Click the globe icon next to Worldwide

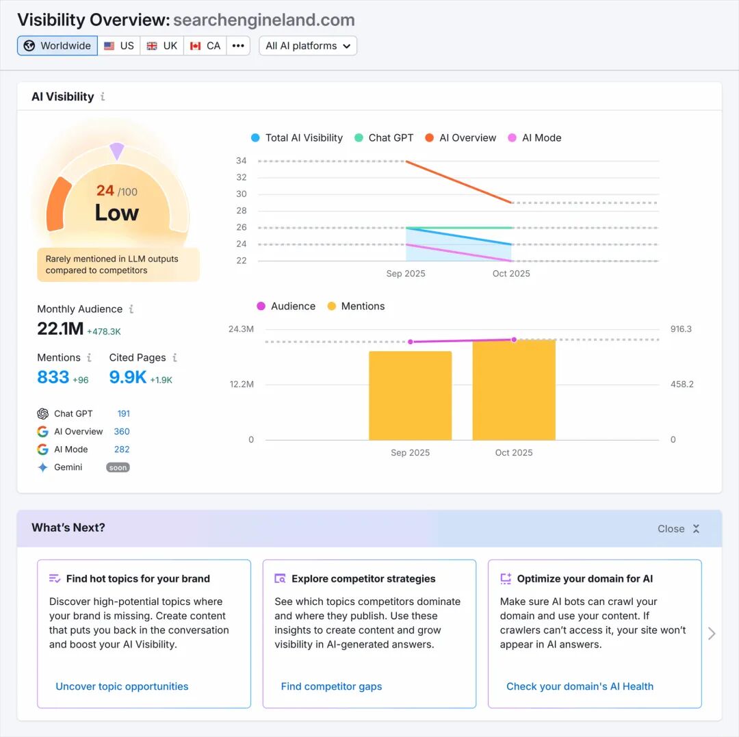point(29,45)
